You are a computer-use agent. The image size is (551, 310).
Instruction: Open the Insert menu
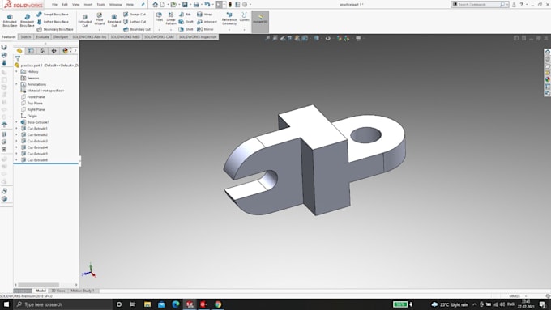click(x=88, y=5)
